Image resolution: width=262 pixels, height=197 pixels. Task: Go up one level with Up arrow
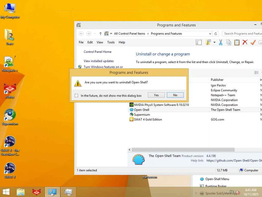[x=100, y=34]
